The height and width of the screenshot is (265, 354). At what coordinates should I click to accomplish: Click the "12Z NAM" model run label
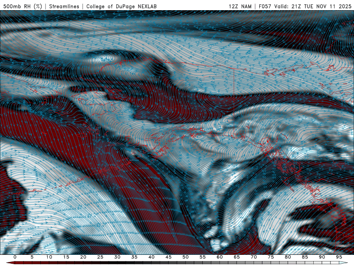tap(240, 6)
